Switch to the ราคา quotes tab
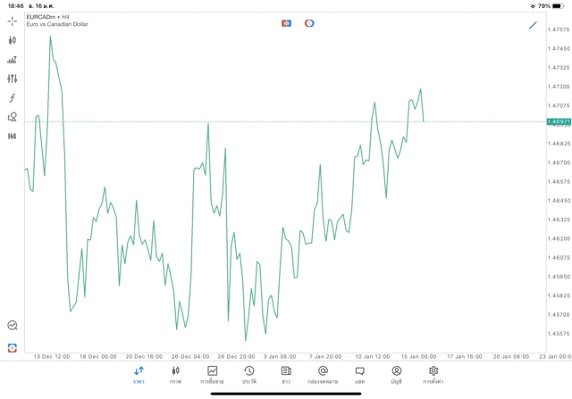The image size is (572, 399). (139, 375)
